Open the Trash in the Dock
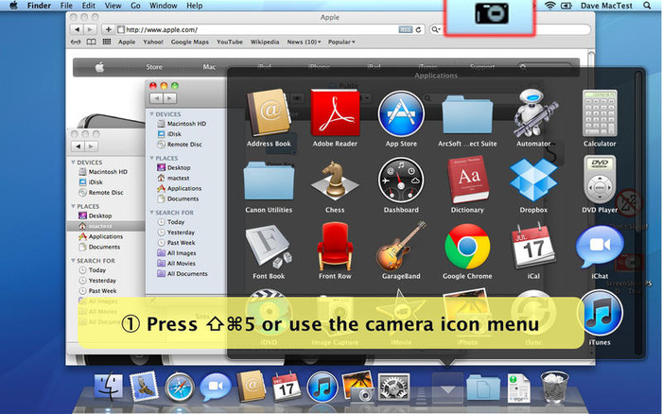The height and width of the screenshot is (414, 662). tap(554, 387)
